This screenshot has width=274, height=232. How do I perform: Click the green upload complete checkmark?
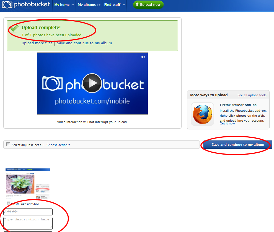point(14,28)
